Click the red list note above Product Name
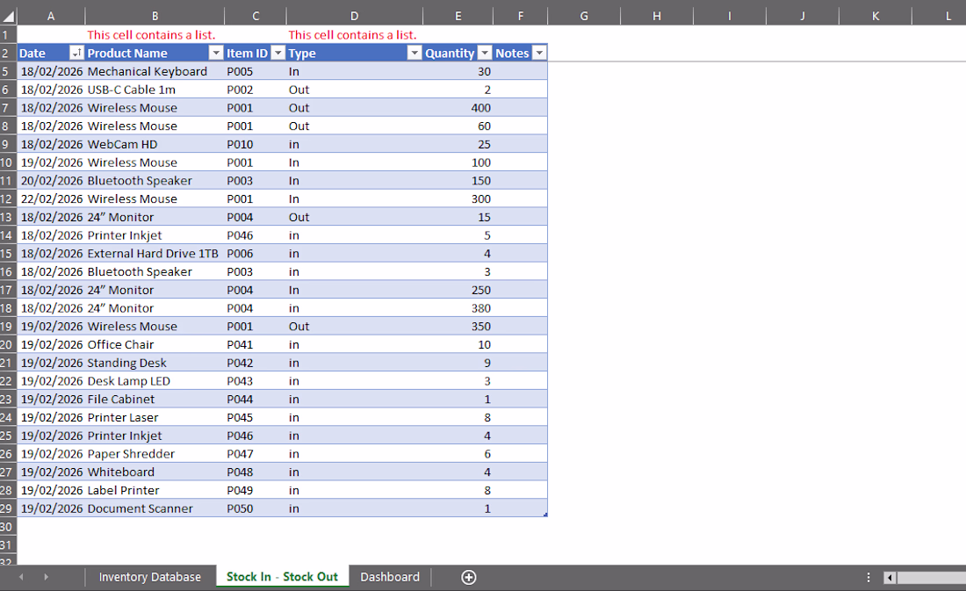Image resolution: width=966 pixels, height=591 pixels. click(151, 34)
